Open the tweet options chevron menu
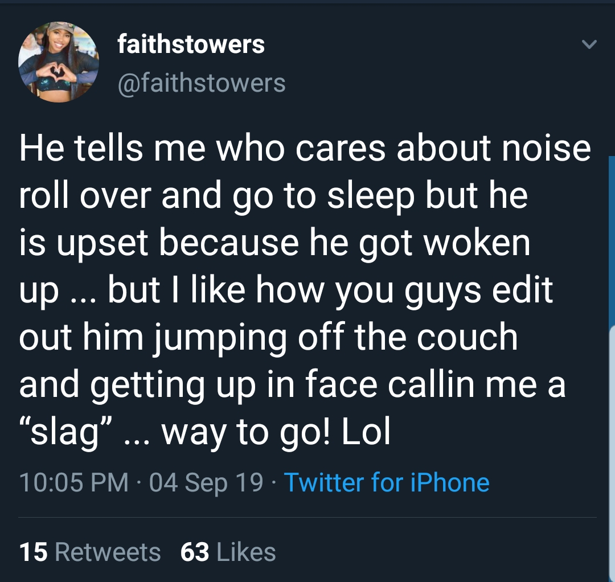The width and height of the screenshot is (615, 582). 589,44
